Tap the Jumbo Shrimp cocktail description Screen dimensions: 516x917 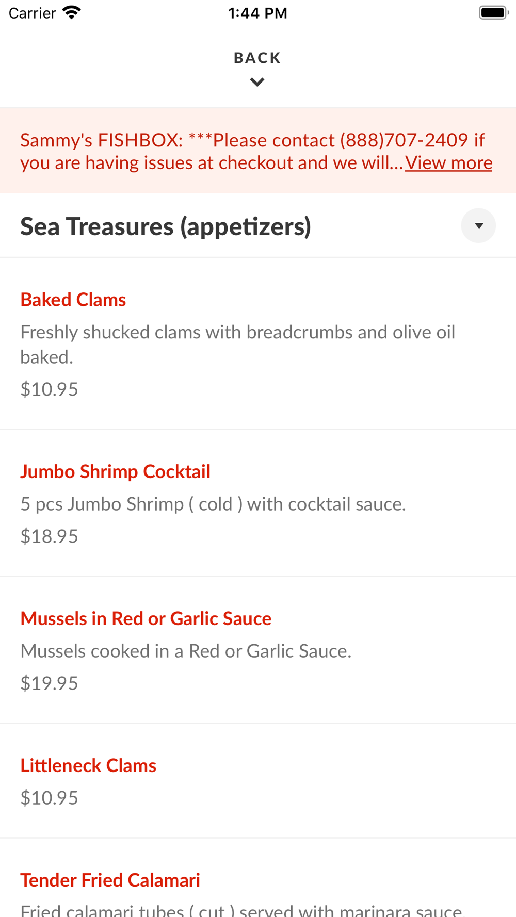point(213,504)
